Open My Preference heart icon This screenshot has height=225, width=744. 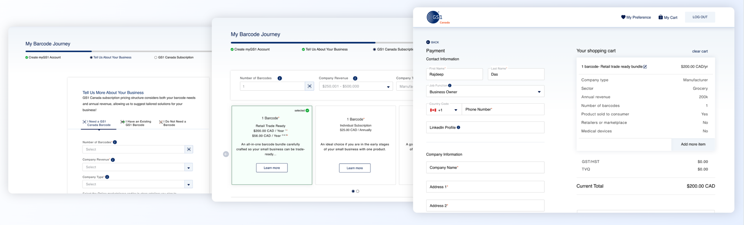coord(623,17)
